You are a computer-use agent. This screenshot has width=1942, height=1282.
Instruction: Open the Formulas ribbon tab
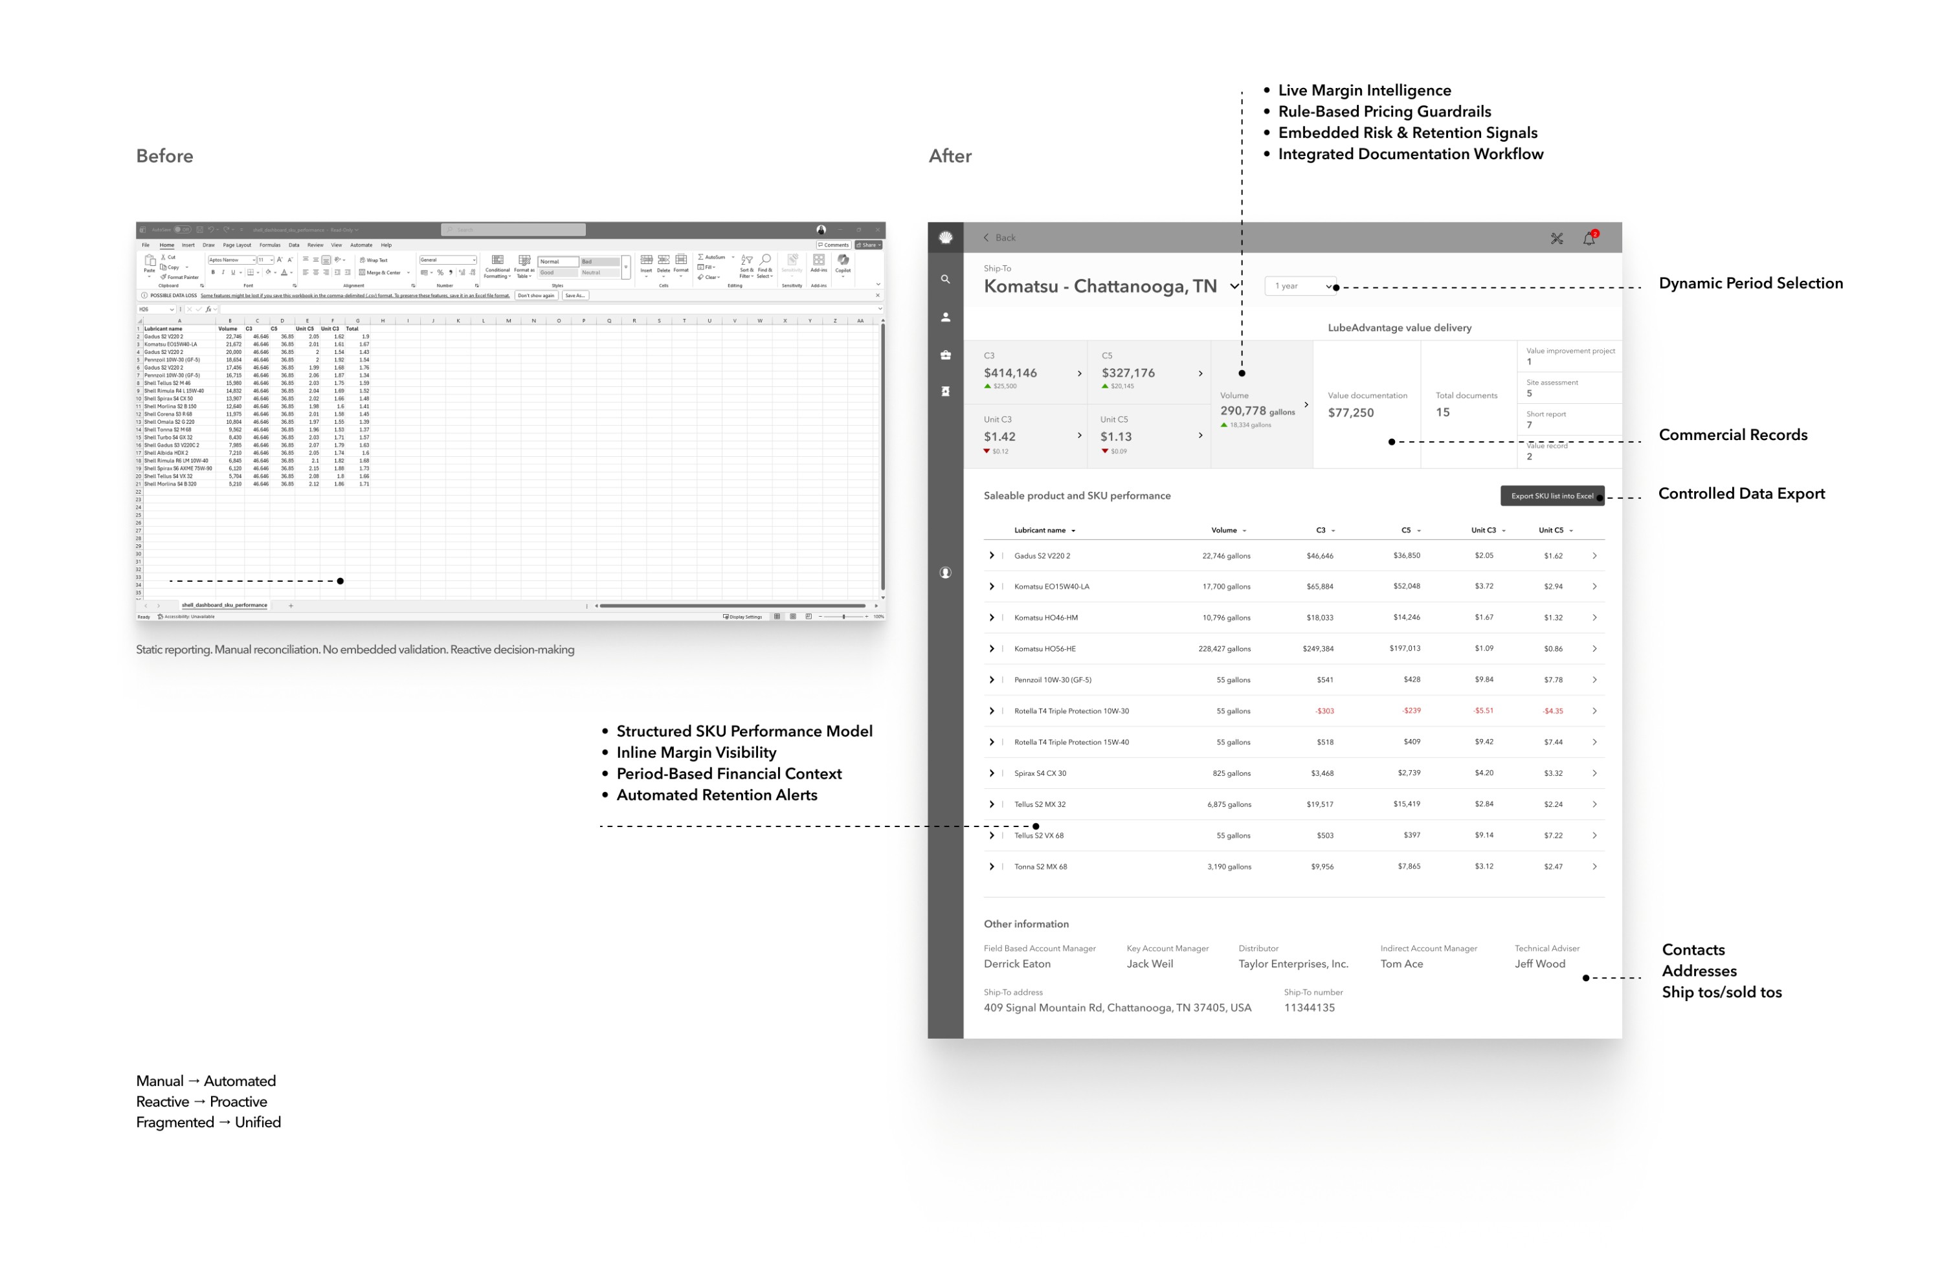270,245
